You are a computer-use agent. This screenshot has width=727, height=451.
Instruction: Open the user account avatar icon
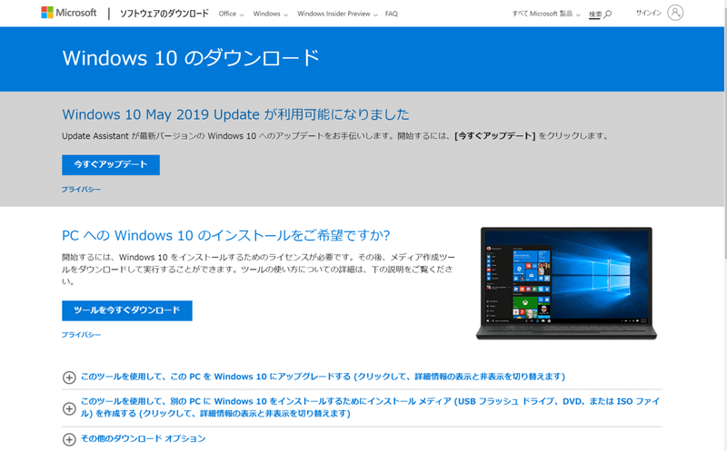click(x=675, y=13)
